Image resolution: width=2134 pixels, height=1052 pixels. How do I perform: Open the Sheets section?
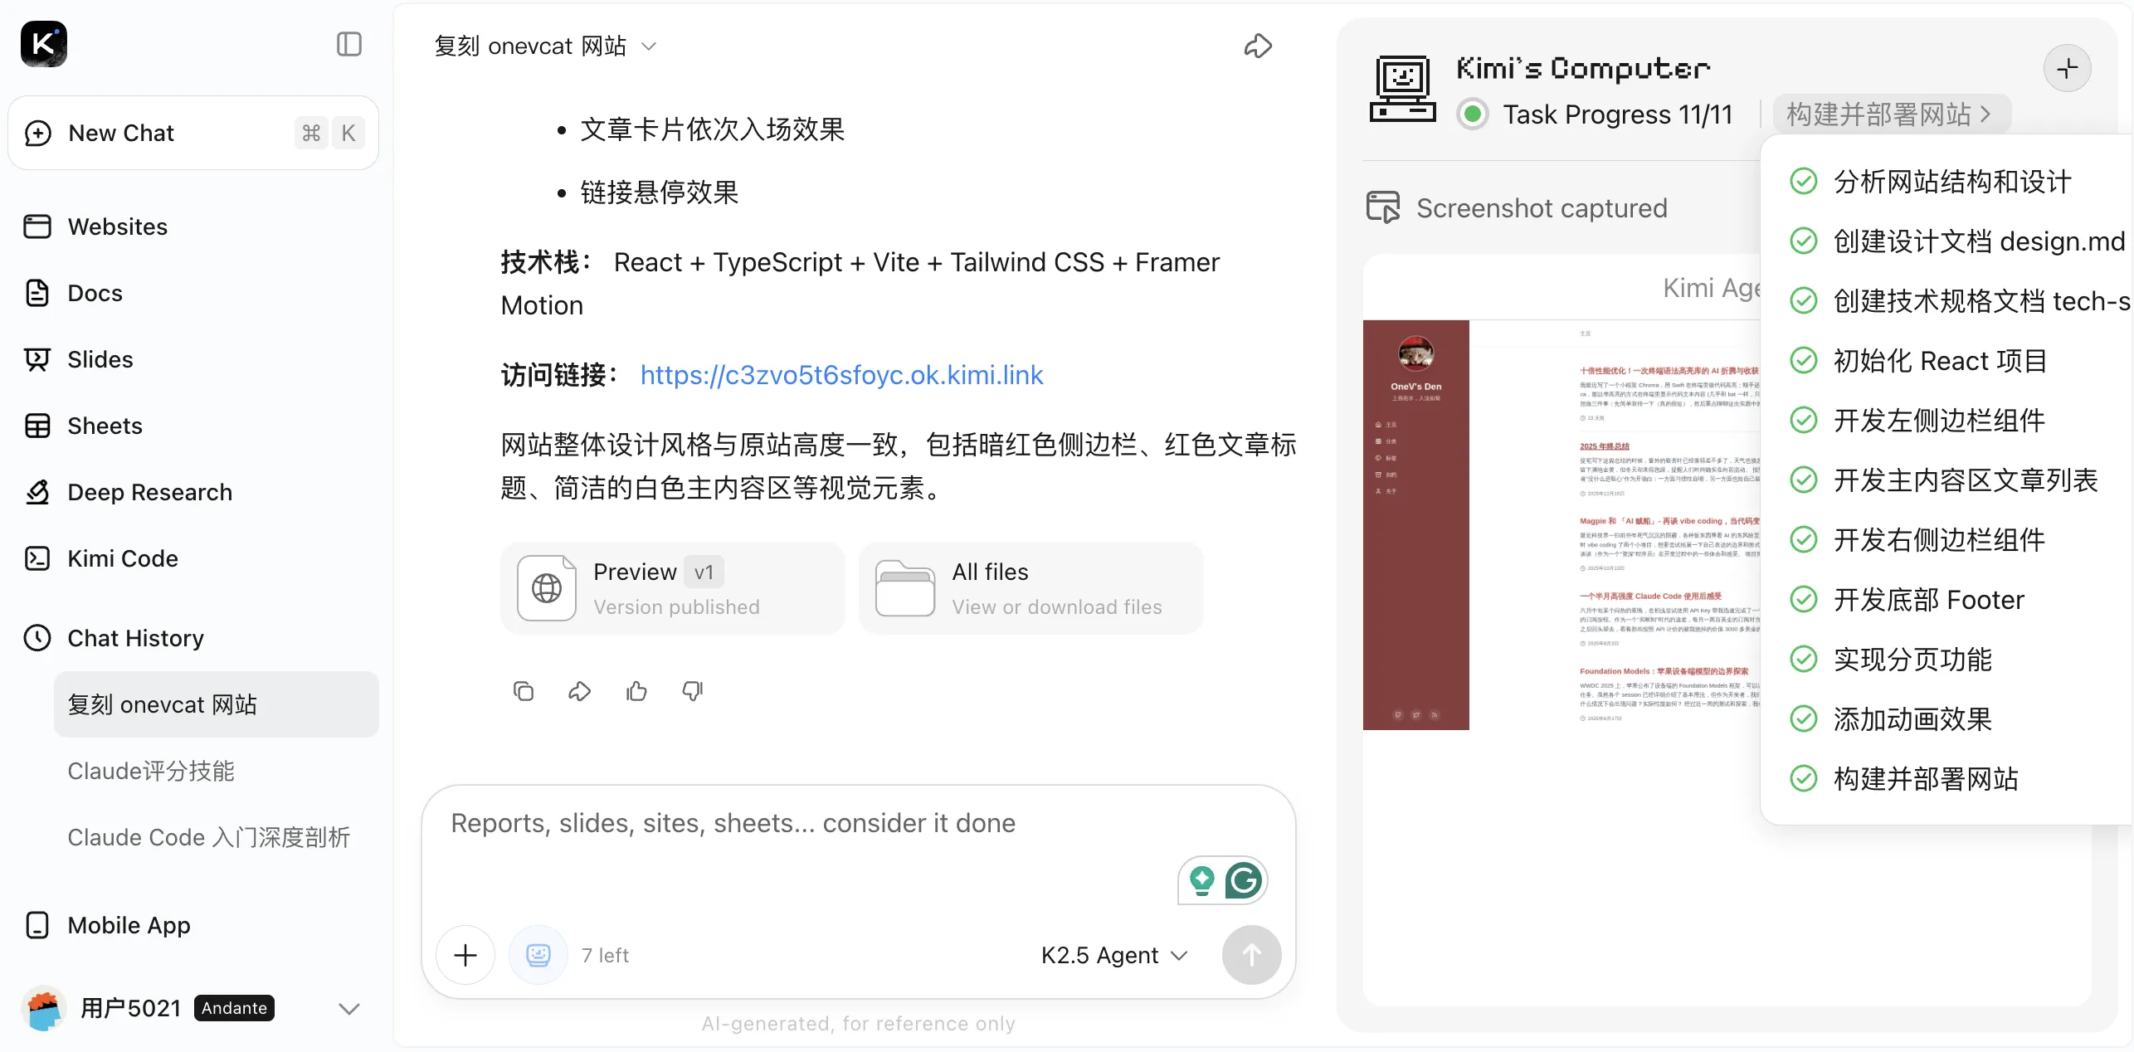[105, 426]
